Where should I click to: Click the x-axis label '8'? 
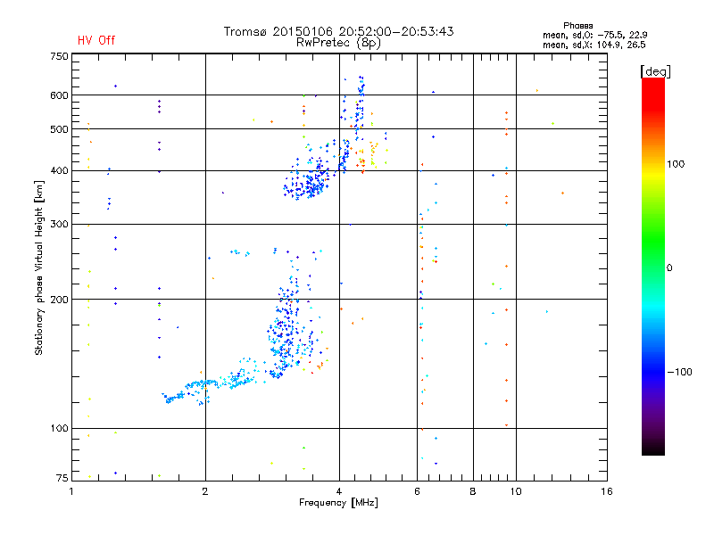pyautogui.click(x=473, y=491)
